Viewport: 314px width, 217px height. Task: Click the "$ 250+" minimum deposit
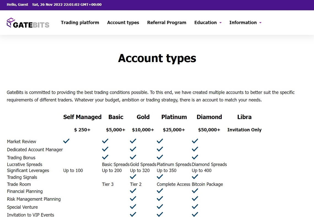(82, 130)
